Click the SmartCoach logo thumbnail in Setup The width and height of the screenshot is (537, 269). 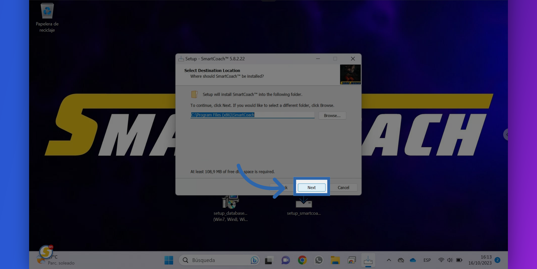tap(350, 74)
